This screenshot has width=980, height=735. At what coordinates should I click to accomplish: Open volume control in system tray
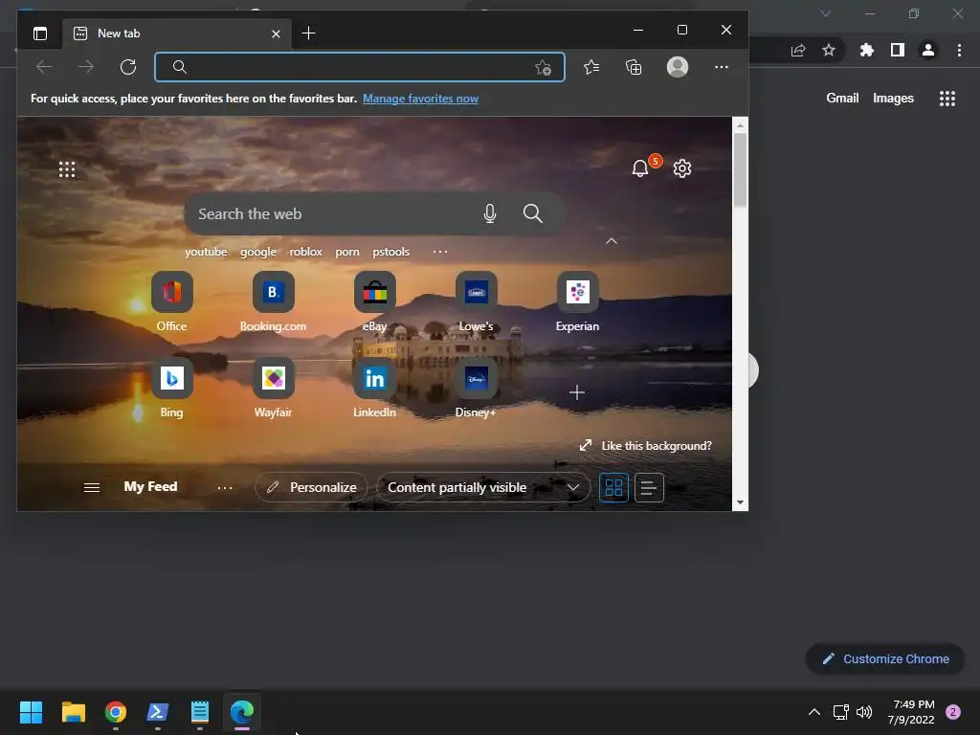[864, 712]
